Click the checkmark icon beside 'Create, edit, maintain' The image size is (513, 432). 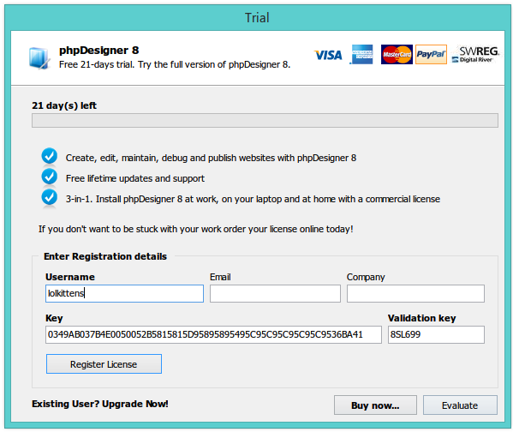tap(50, 156)
